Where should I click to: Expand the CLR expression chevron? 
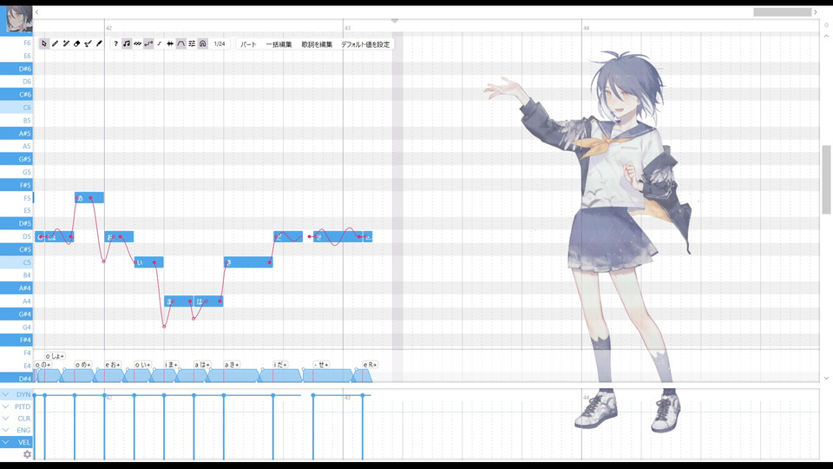5,419
